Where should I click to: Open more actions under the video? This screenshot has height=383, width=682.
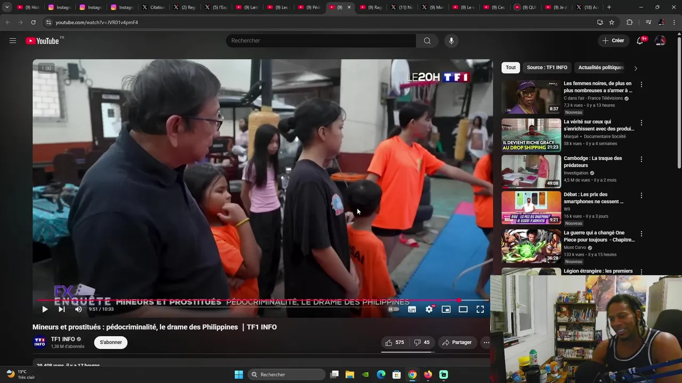tap(486, 343)
